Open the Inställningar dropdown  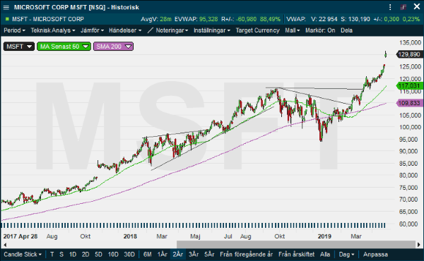212,30
